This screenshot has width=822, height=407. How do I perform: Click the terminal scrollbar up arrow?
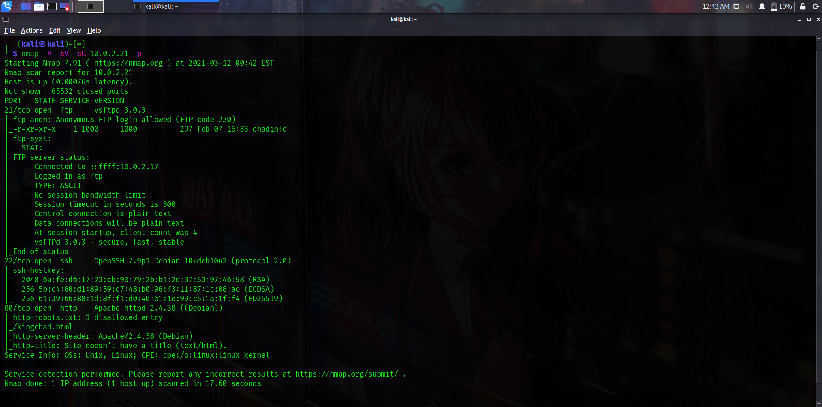pyautogui.click(x=819, y=38)
